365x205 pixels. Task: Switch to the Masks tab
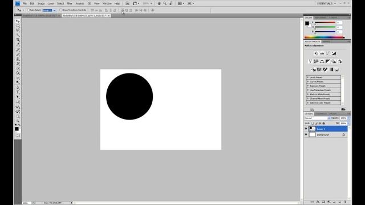tap(326, 42)
